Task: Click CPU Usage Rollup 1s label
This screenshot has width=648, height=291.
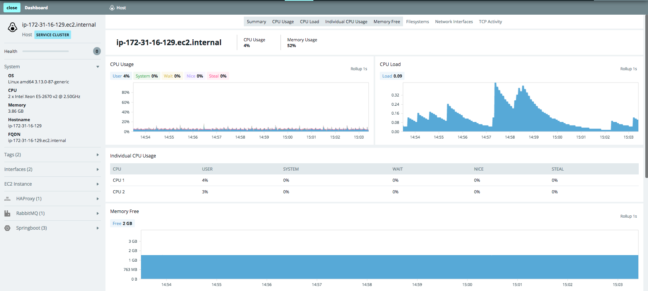Action: (359, 69)
